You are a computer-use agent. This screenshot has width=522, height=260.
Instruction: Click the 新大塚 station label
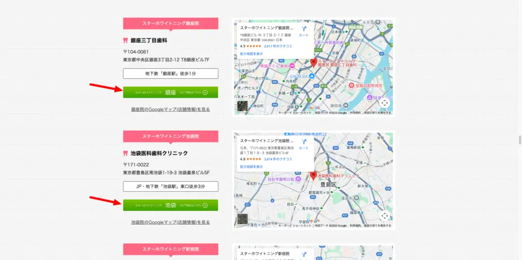pos(364,186)
